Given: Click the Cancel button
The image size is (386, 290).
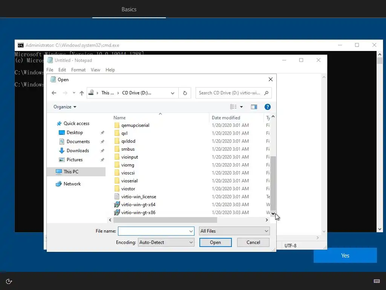Looking at the screenshot, I should [x=253, y=242].
